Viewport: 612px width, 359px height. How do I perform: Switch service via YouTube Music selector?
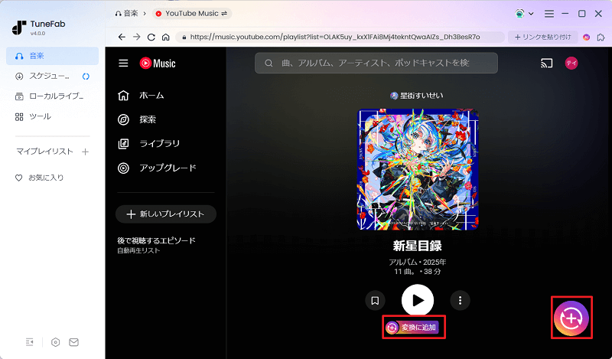pyautogui.click(x=192, y=14)
